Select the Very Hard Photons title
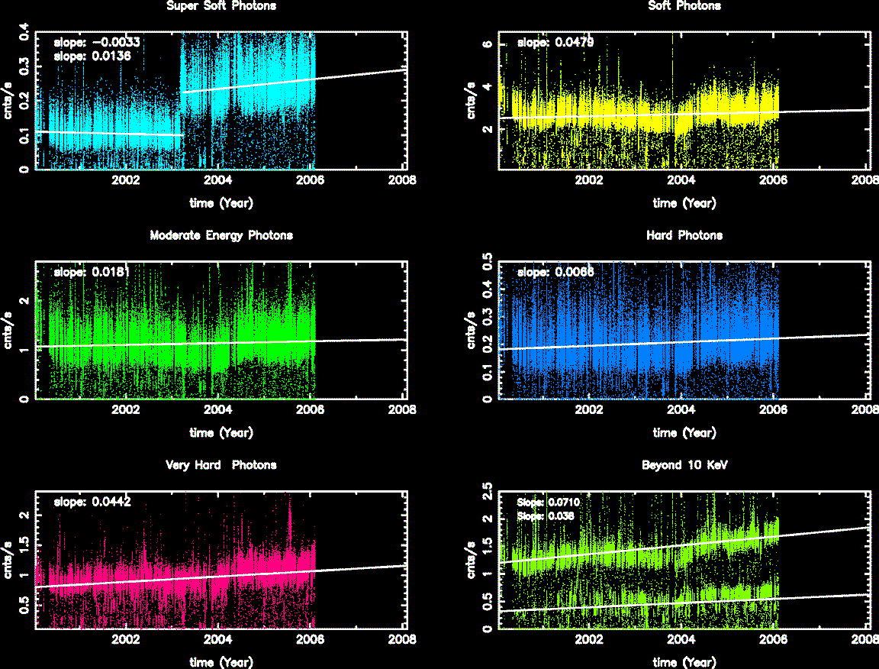This screenshot has height=669, width=879. coord(221,465)
